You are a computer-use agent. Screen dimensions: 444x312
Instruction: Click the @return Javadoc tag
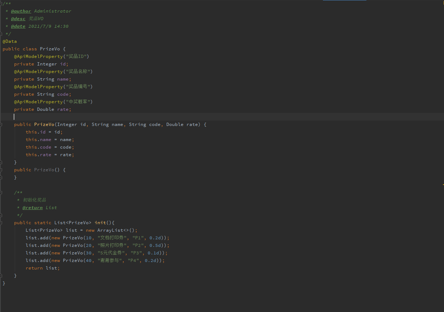pyautogui.click(x=32, y=208)
